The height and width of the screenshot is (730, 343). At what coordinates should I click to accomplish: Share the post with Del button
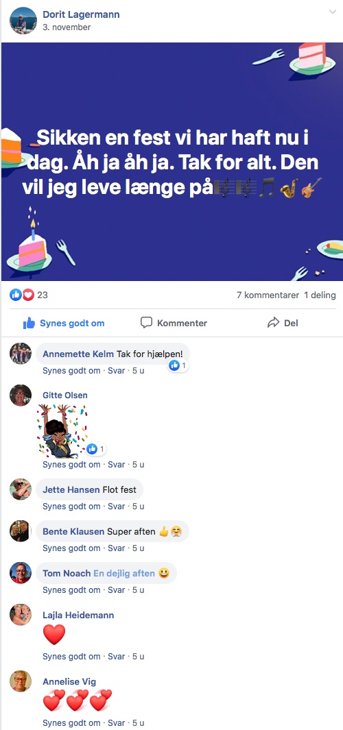click(x=283, y=323)
